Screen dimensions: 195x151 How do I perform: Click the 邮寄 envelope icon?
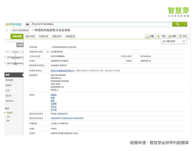[170, 36]
